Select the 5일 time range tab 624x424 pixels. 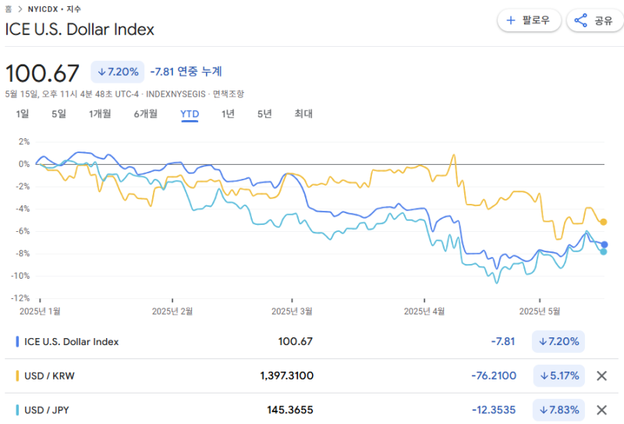[x=59, y=113]
